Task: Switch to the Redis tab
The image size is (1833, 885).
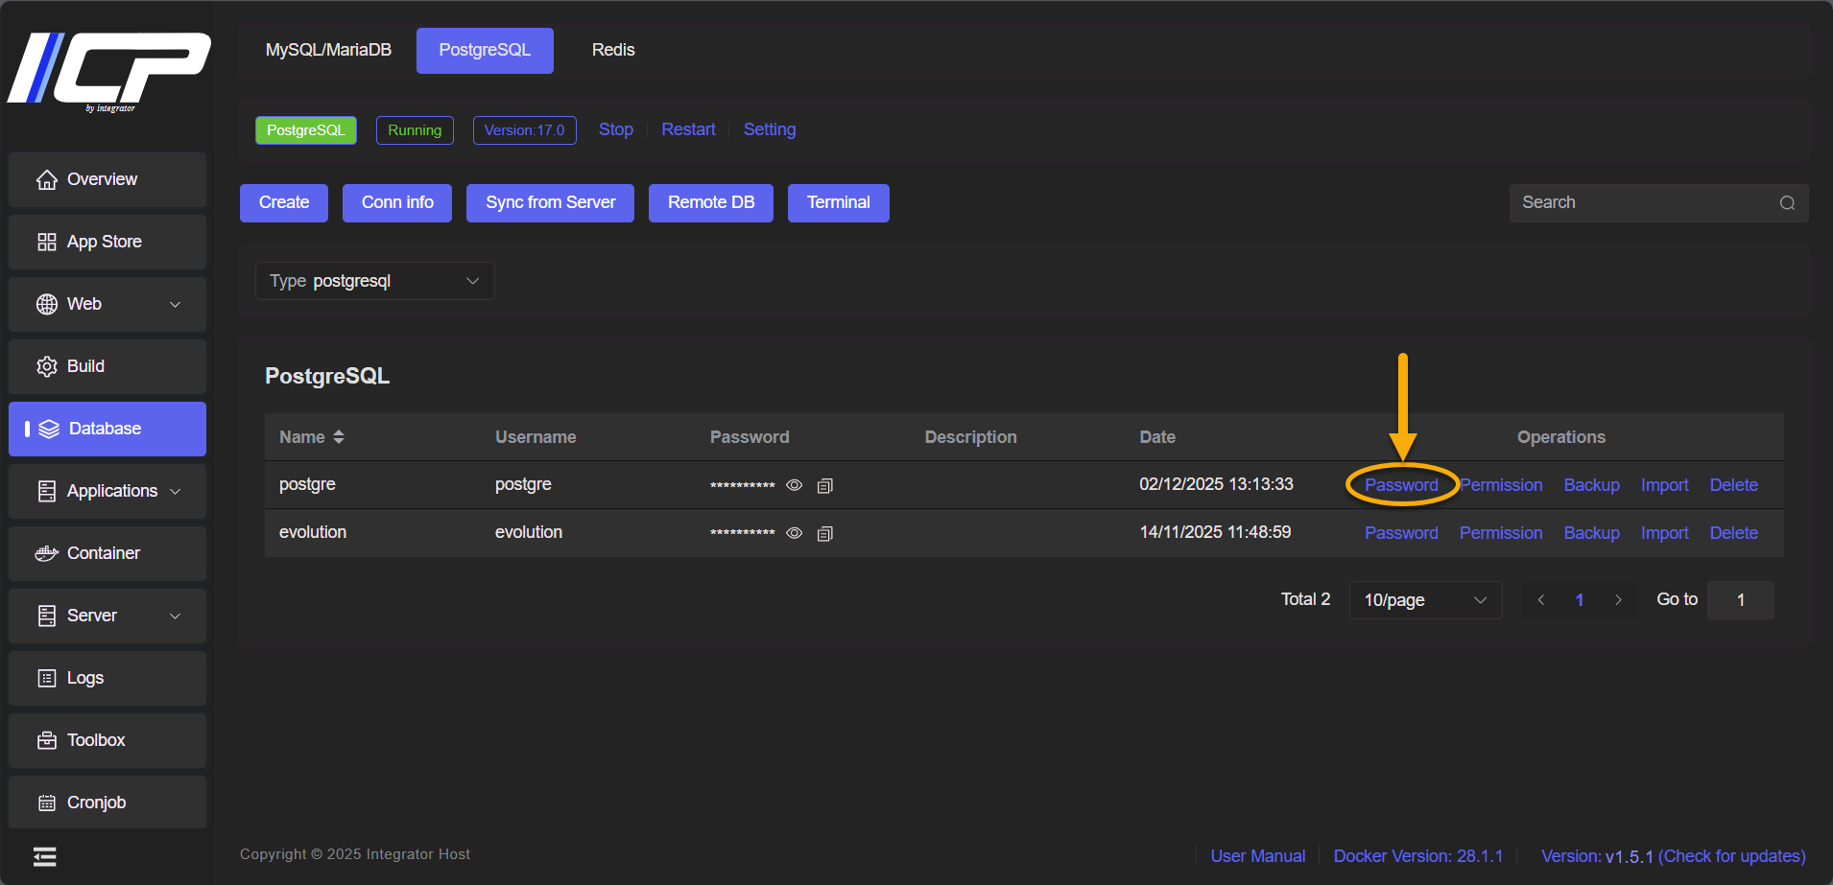Action: click(613, 50)
